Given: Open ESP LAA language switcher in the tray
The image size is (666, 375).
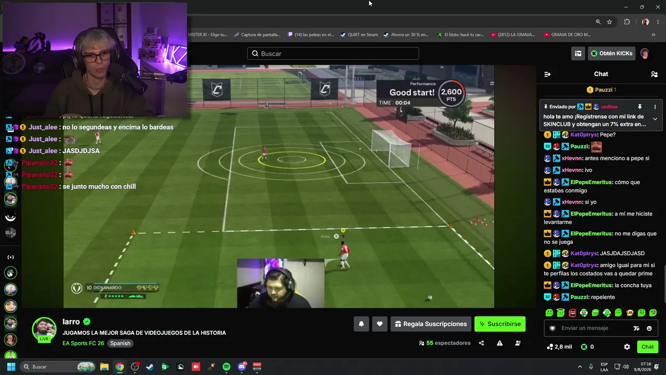Looking at the screenshot, I should [604, 367].
